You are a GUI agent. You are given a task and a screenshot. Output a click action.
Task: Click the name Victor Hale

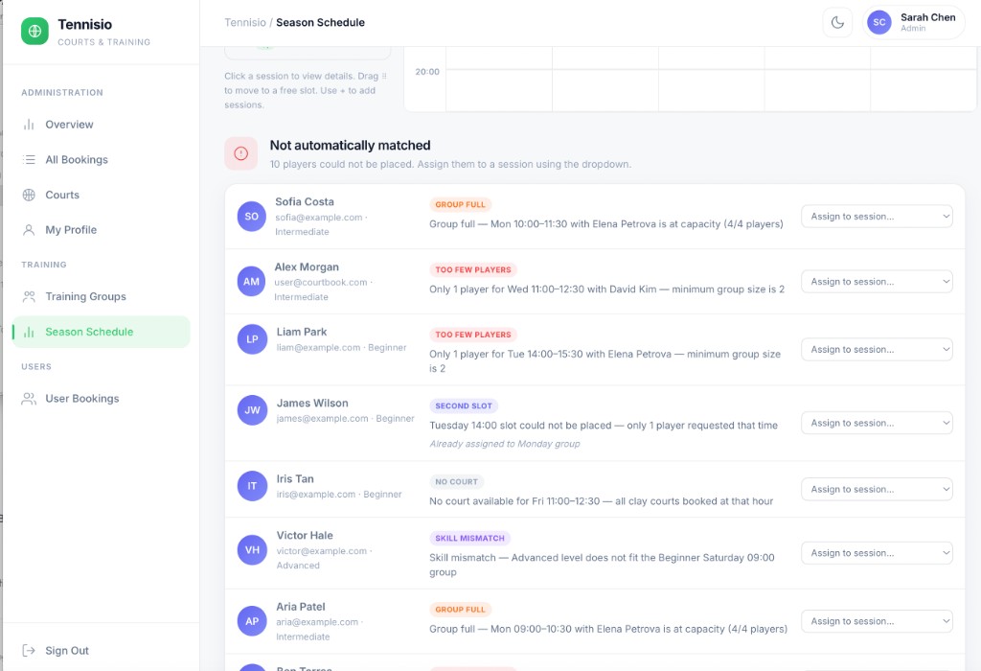tap(305, 535)
